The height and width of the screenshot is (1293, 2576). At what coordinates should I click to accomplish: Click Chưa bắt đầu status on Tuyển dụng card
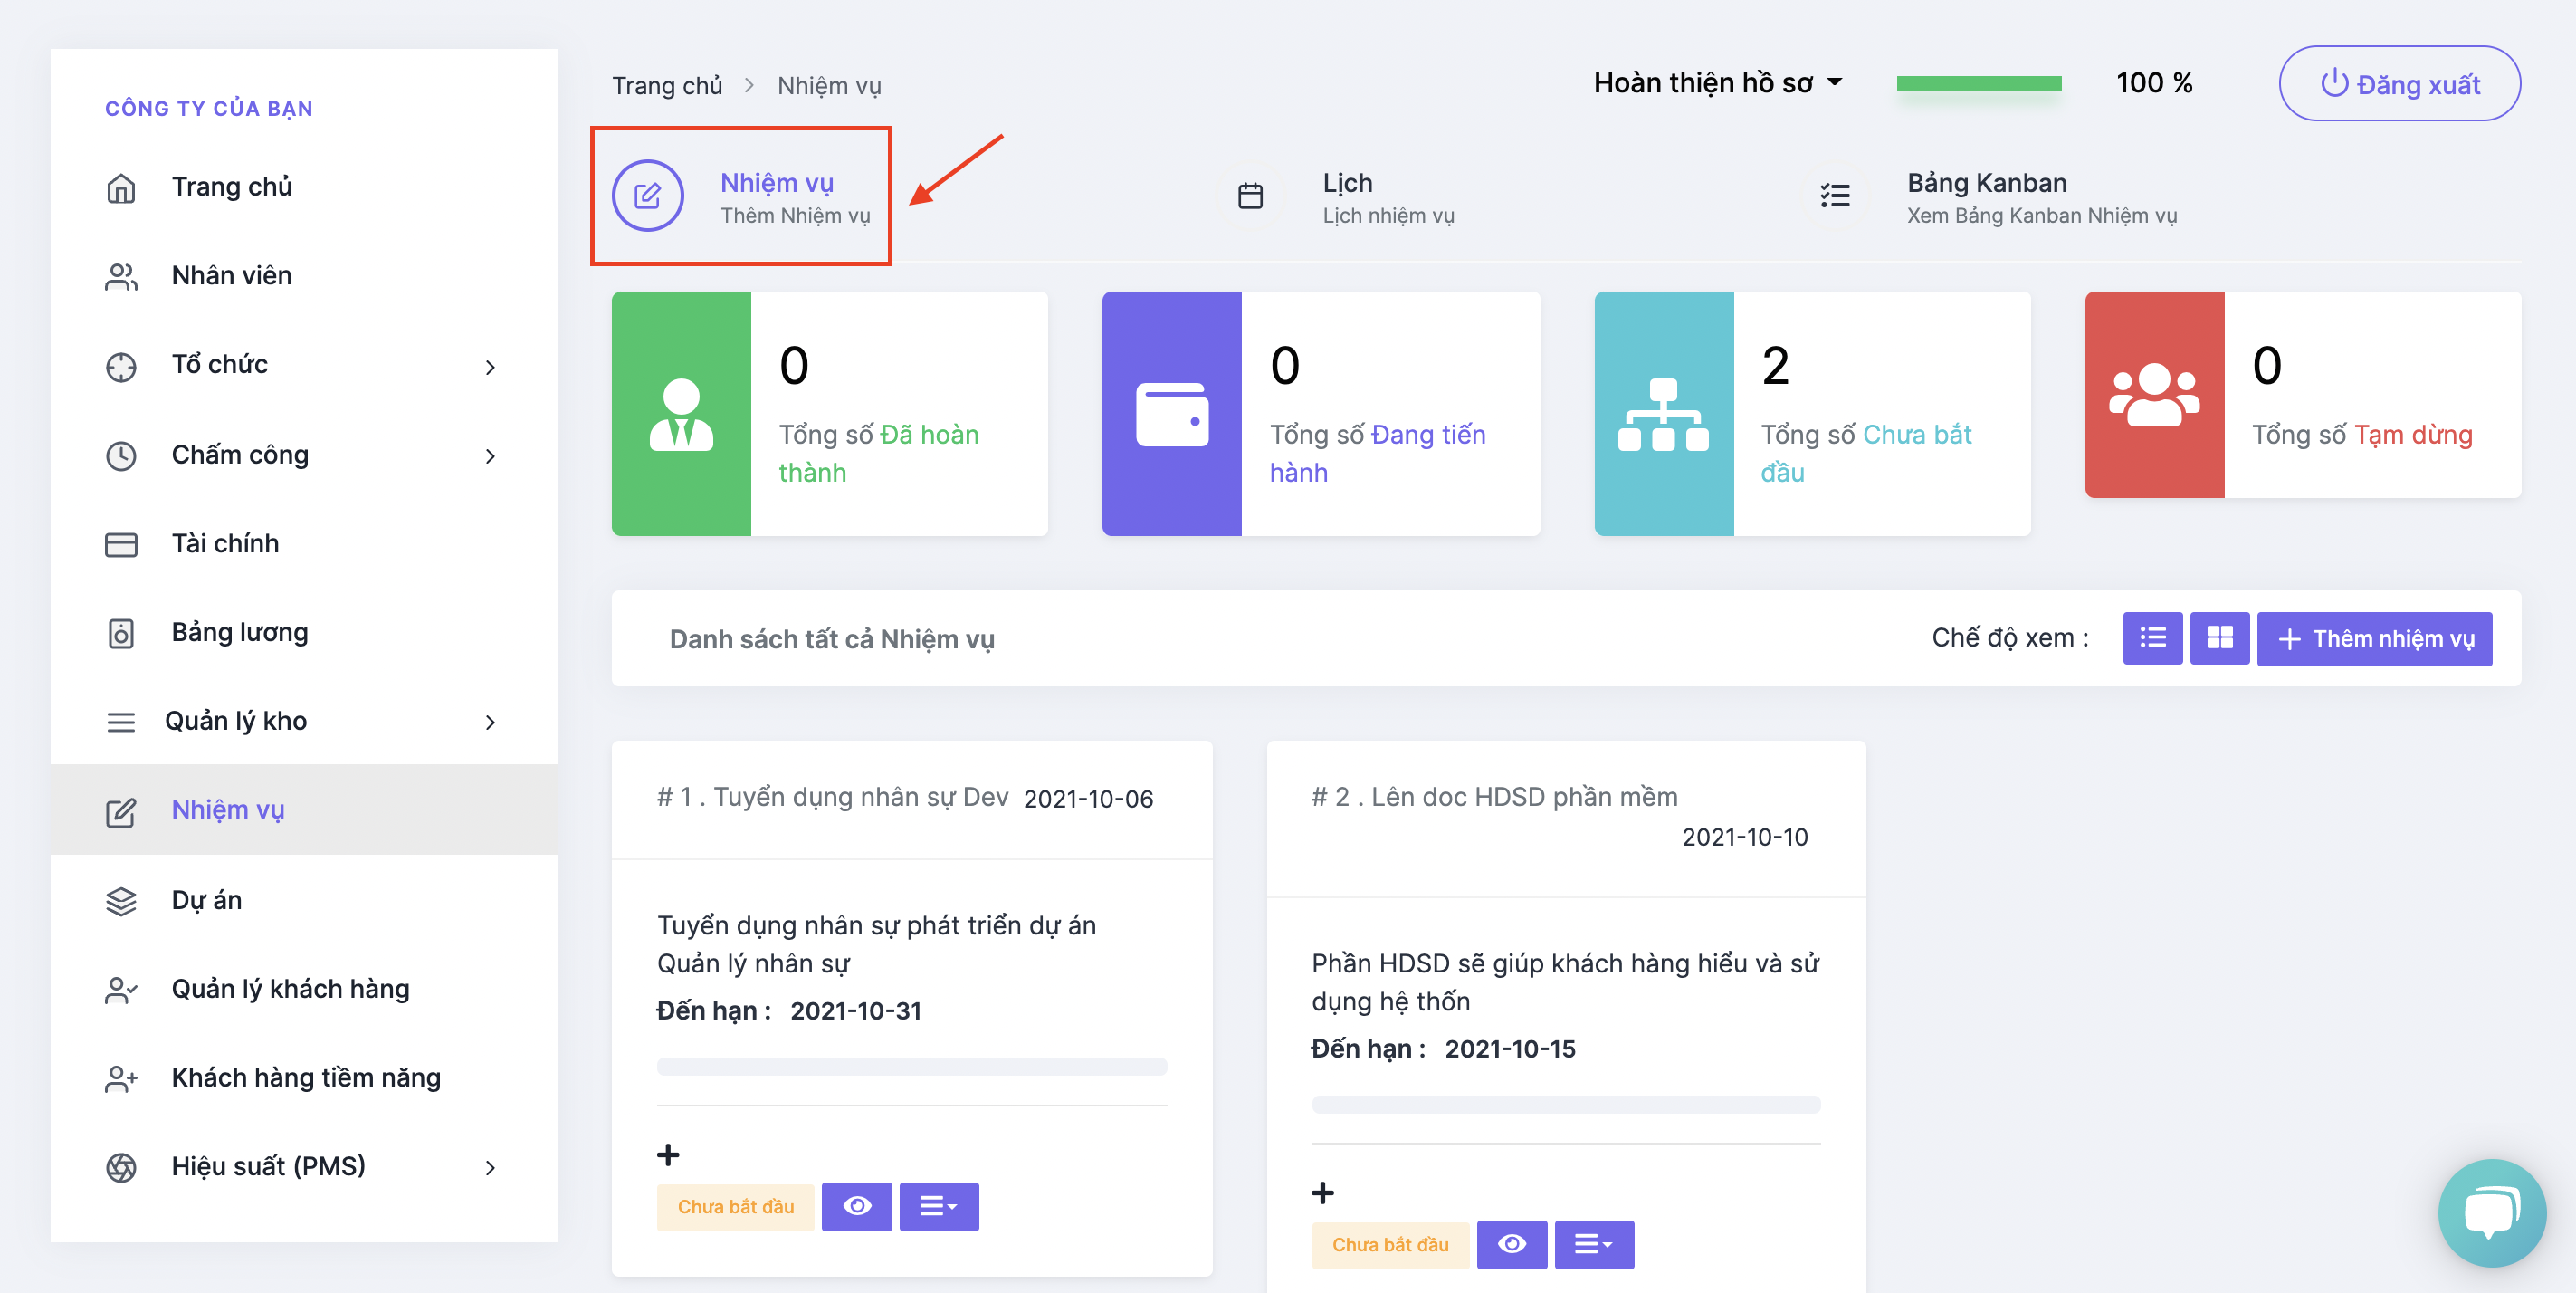click(x=735, y=1206)
